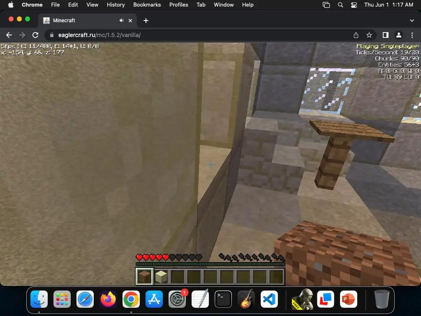Viewport: 421px width, 316px height.
Task: Open Google Chrome dock icon
Action: click(x=131, y=299)
